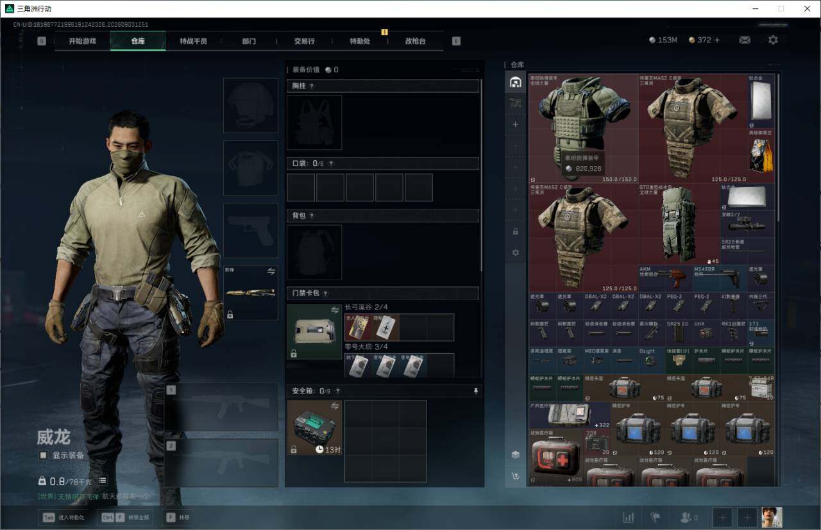Add currency via the plus next to 372
This screenshot has width=821, height=530.
(717, 40)
